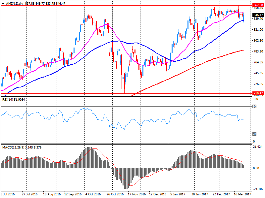
Task: Click the -21.107 MACD scale value
Action: coord(258,189)
